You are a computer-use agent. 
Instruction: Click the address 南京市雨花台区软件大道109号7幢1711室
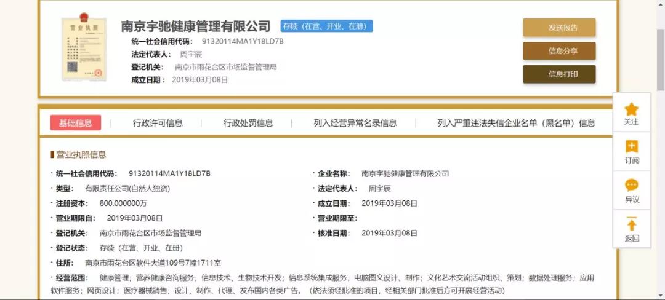pyautogui.click(x=153, y=262)
